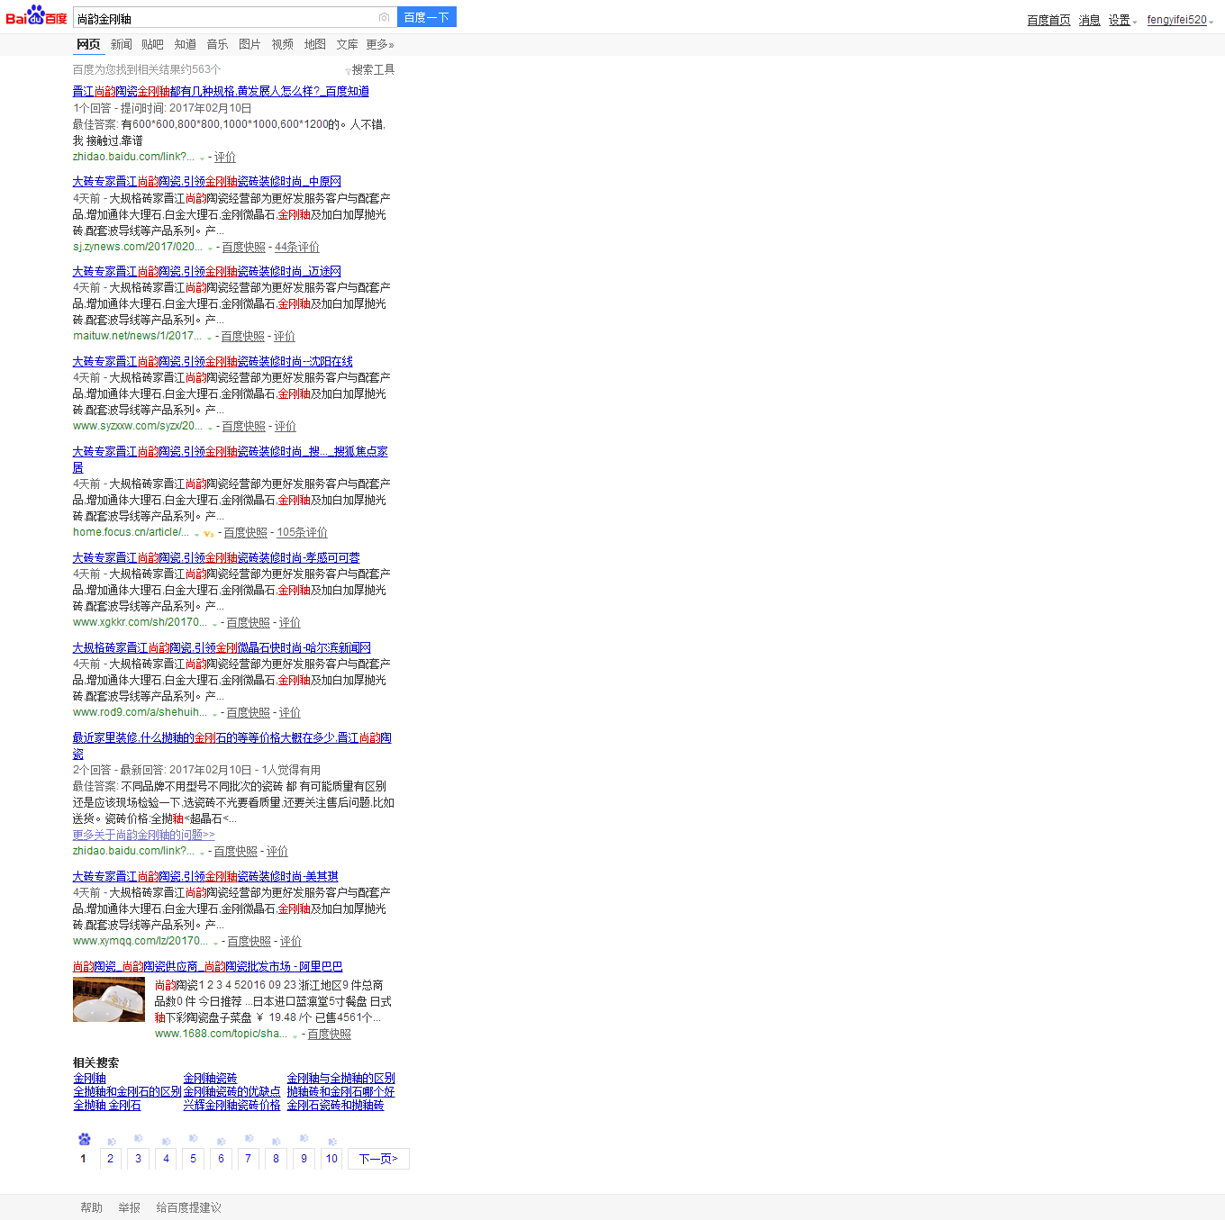Open the result ending with 美其琪
The image size is (1225, 1220).
(x=205, y=876)
